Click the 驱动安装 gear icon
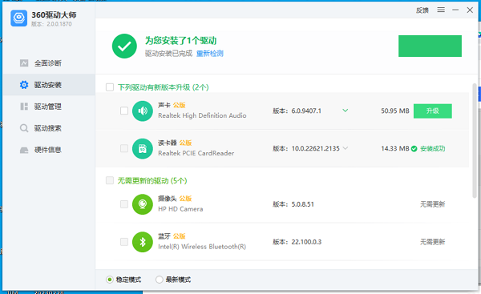Screen dimensions: 481x294 (x=24, y=85)
